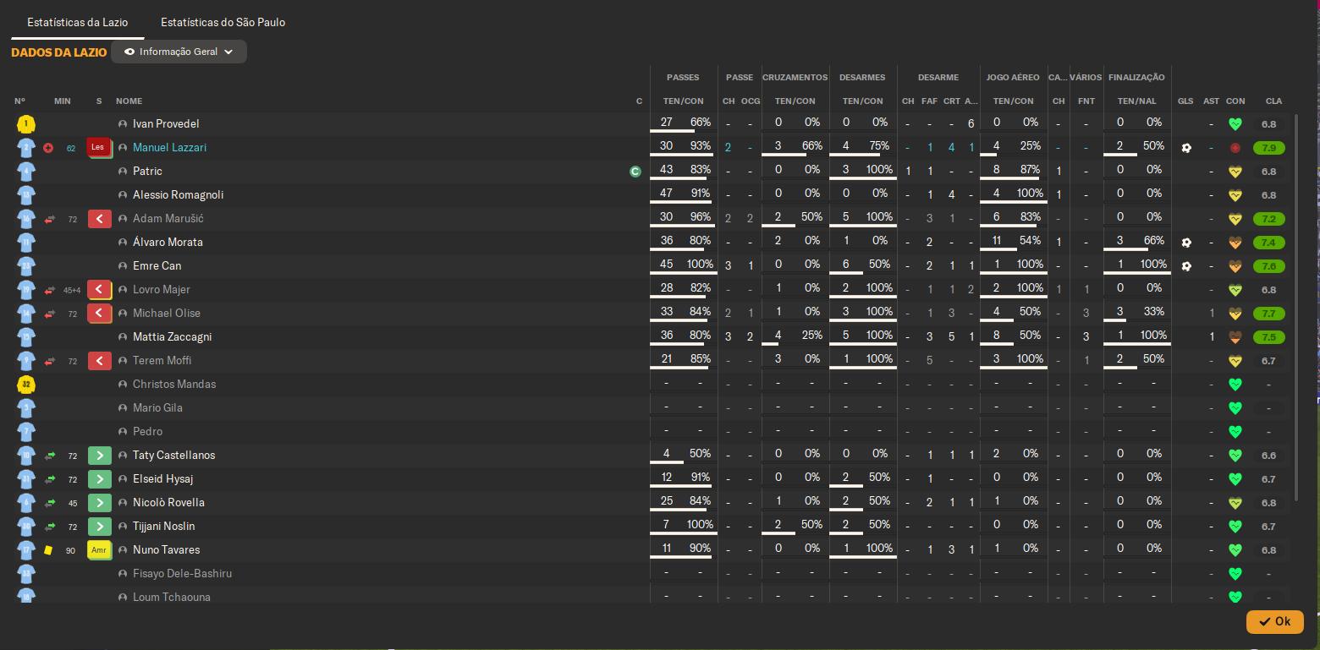Click the CRUZAMENTOS column group header
1320x650 pixels.
[x=795, y=78]
